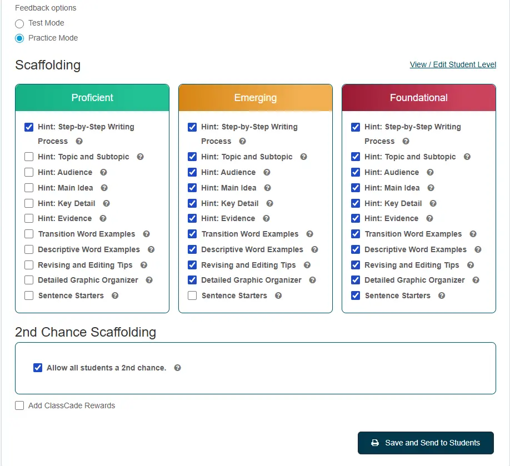Open help for Proficient Detailed Graphic Organizer
This screenshot has height=466, width=510.
149,280
